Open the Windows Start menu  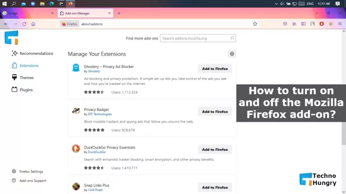pyautogui.click(x=5, y=4)
